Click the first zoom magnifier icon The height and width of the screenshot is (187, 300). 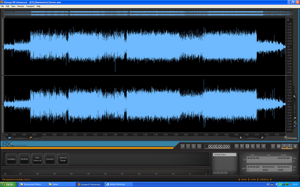click(237, 146)
